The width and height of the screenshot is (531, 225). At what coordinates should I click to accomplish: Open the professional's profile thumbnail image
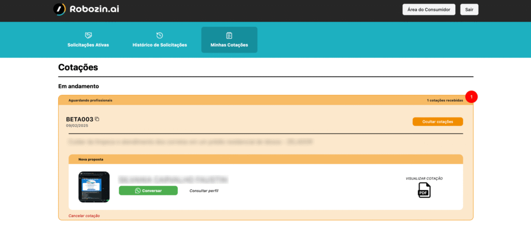[94, 187]
